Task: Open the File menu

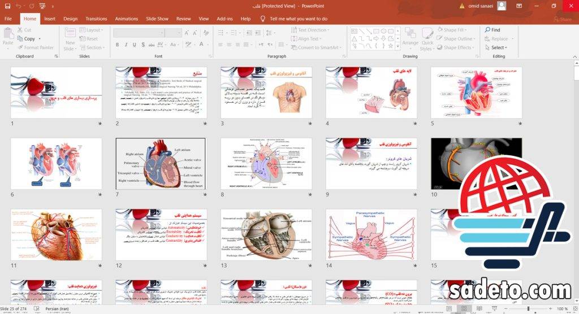Action: coord(8,19)
